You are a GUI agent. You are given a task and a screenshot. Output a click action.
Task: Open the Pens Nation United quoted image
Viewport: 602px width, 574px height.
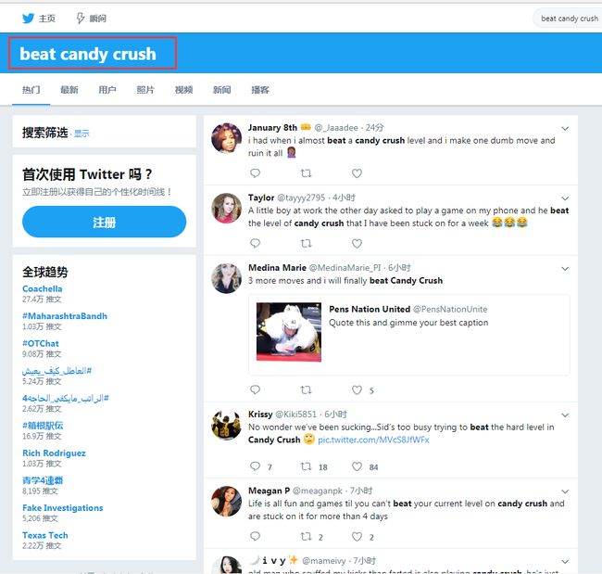[x=289, y=332]
